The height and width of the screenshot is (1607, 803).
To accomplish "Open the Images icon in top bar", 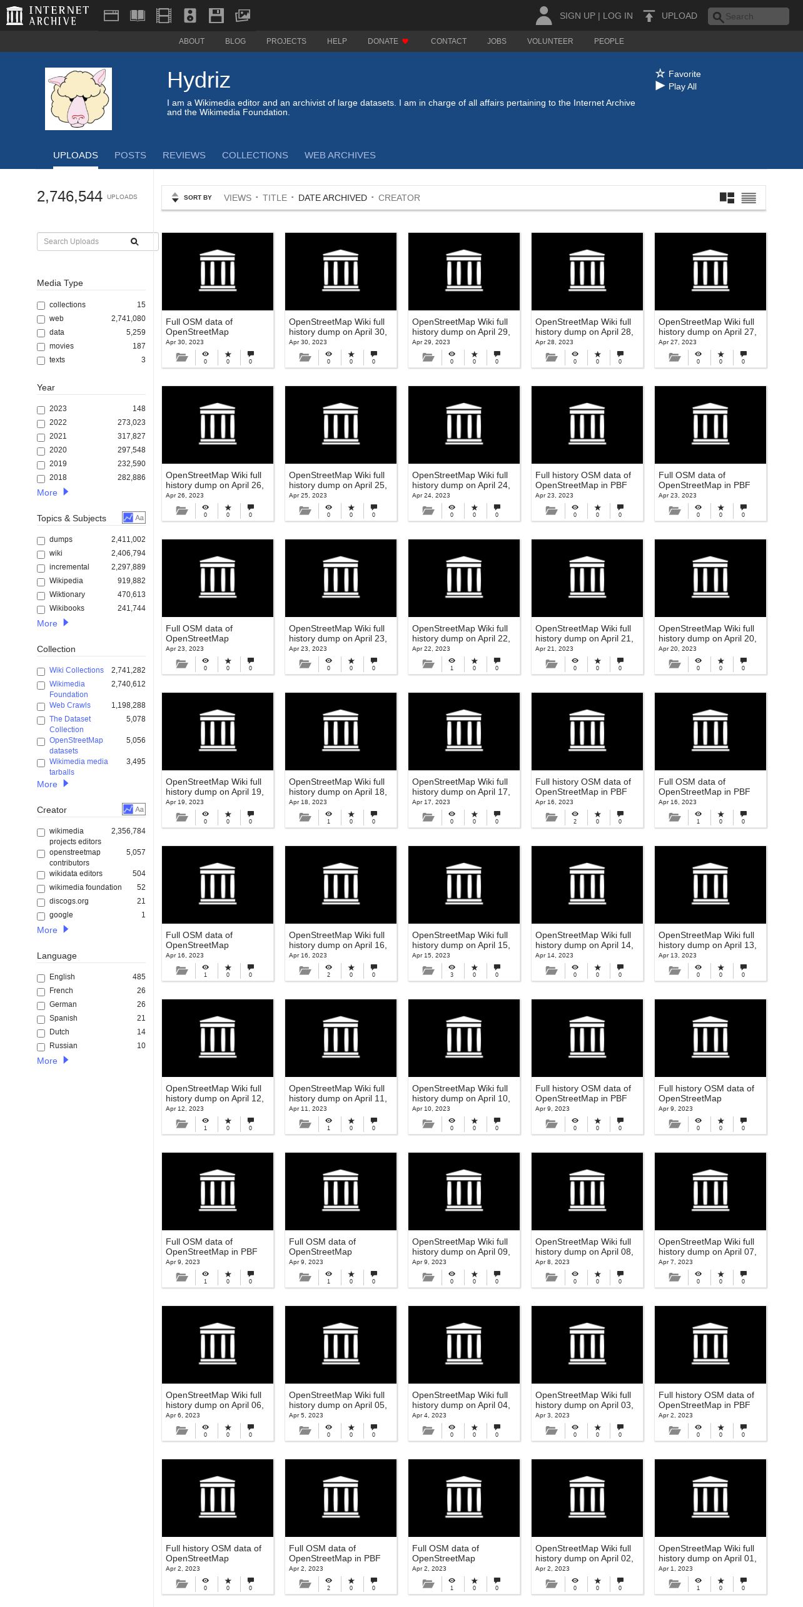I will [243, 16].
